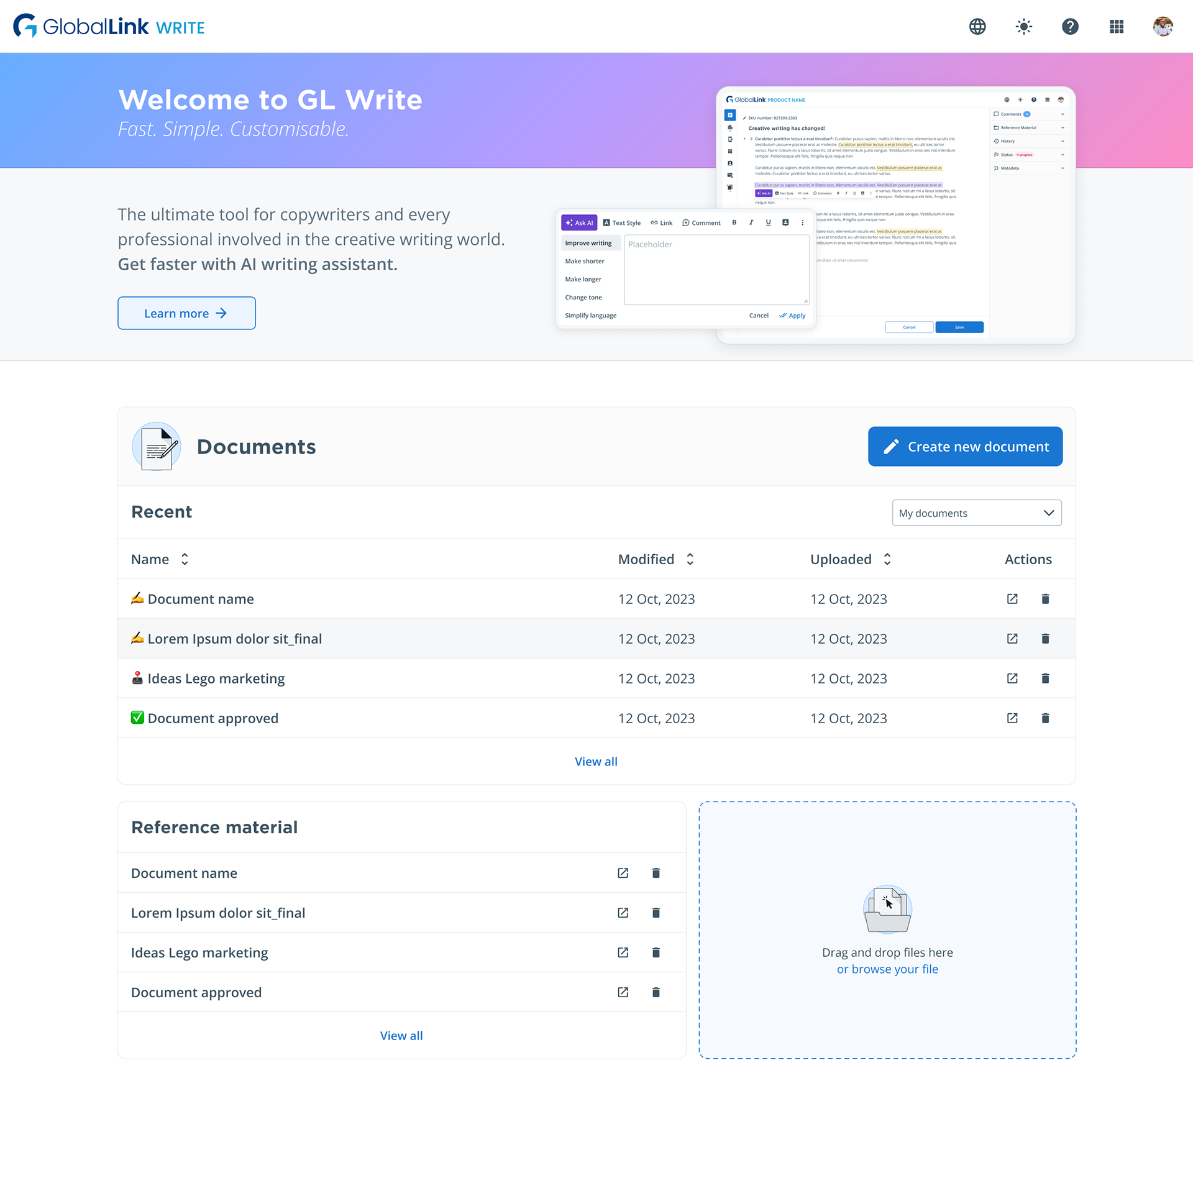Click the Uploaded column header
The width and height of the screenshot is (1193, 1196).
click(841, 559)
